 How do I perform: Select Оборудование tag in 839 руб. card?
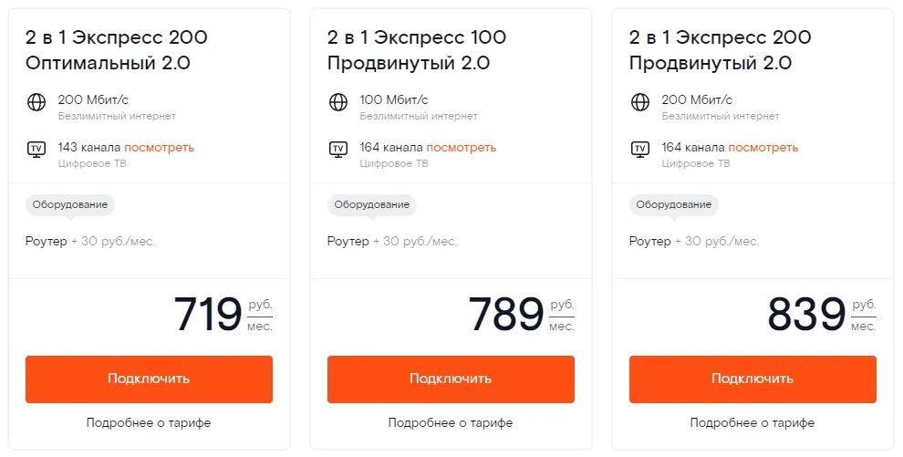click(674, 205)
